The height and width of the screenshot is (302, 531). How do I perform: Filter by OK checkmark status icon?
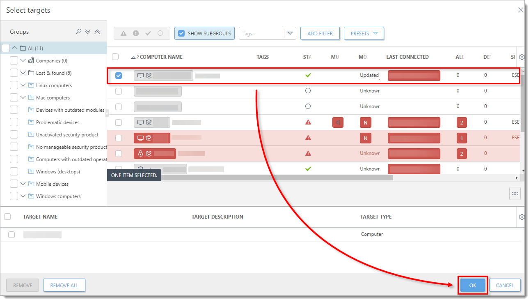[x=148, y=34]
